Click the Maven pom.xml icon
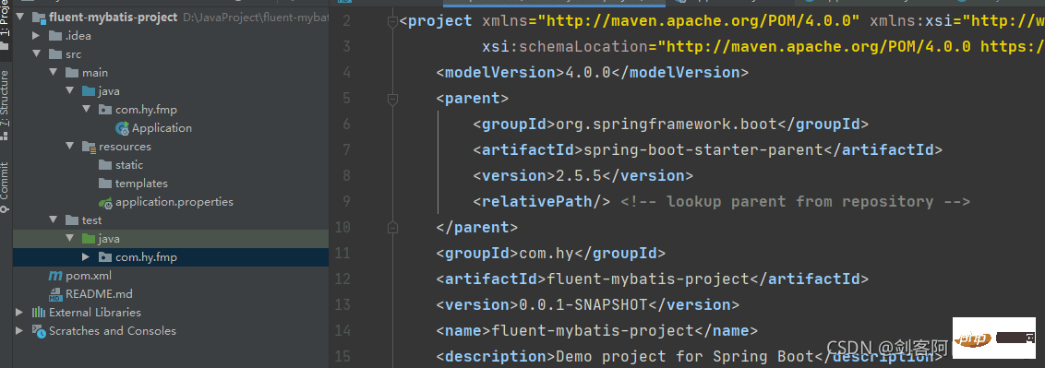Screen dimensions: 1045x368 (55, 276)
